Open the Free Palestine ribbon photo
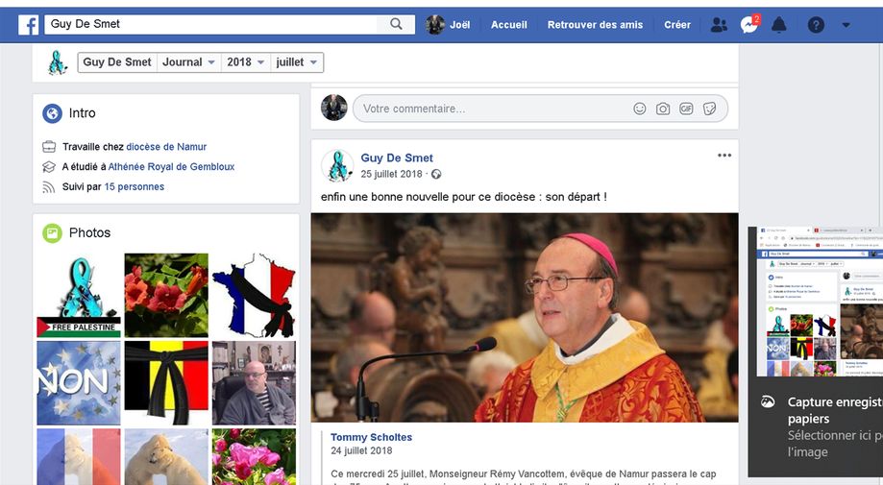 point(79,296)
